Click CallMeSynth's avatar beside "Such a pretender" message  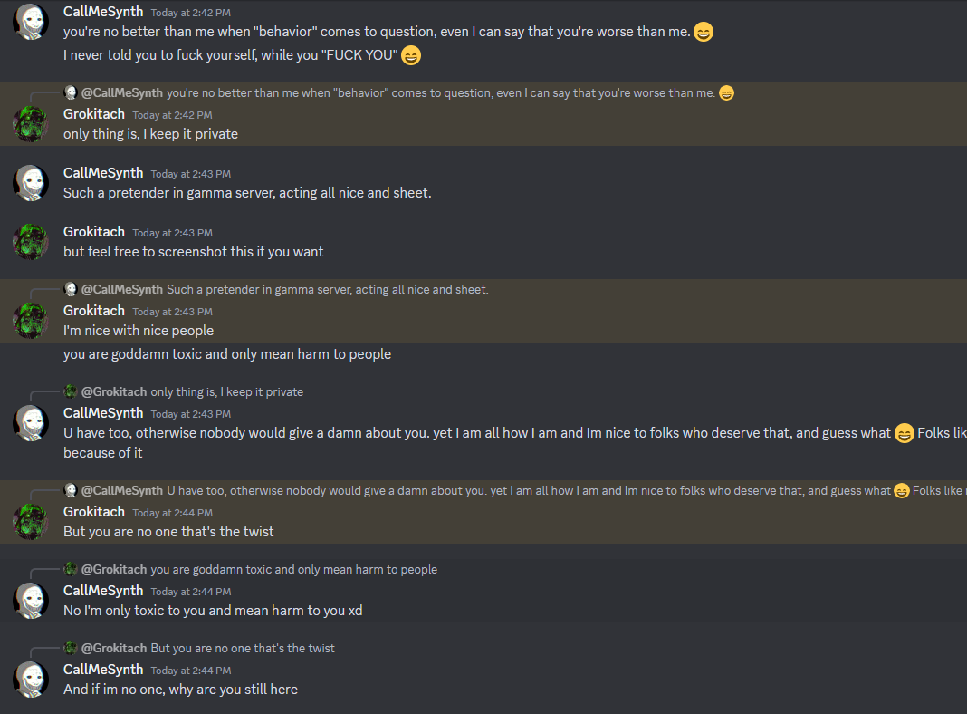[x=30, y=182]
